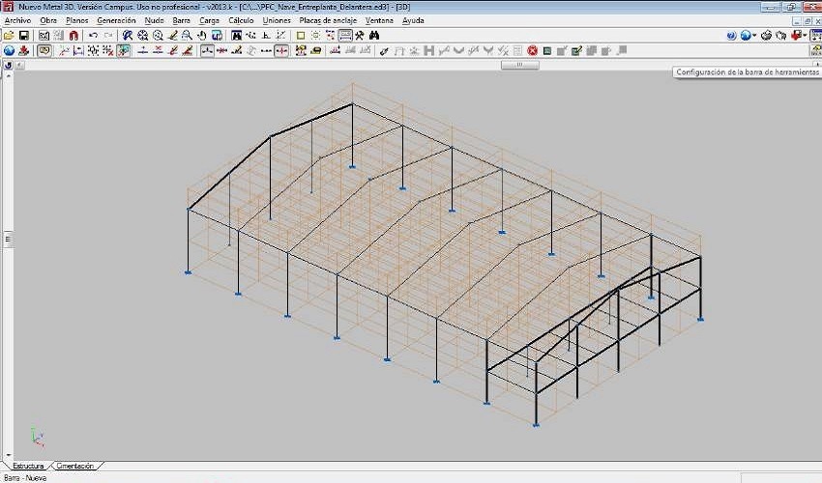Save the project with the floppy disk icon
822x483 pixels.
pyautogui.click(x=23, y=35)
